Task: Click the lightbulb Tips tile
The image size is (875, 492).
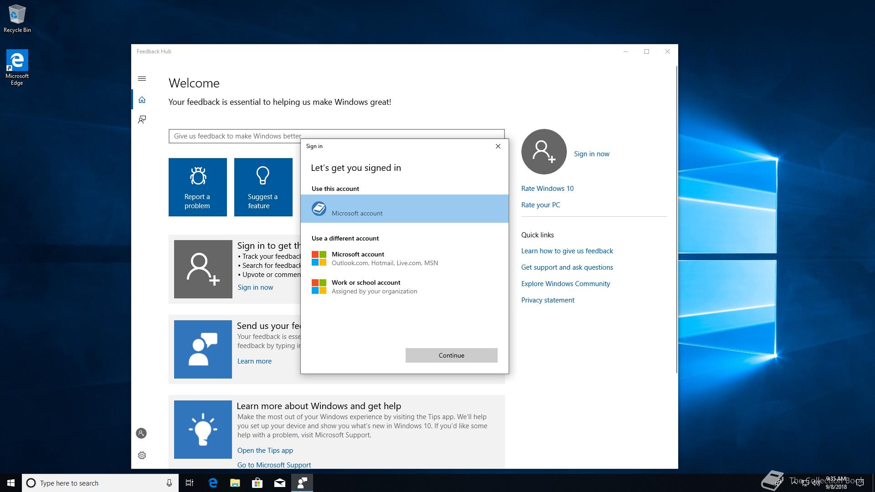Action: (203, 430)
